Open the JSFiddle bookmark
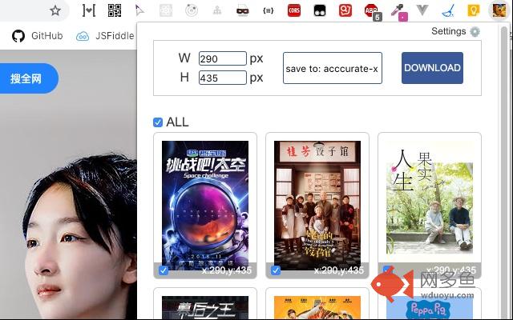 click(x=105, y=35)
